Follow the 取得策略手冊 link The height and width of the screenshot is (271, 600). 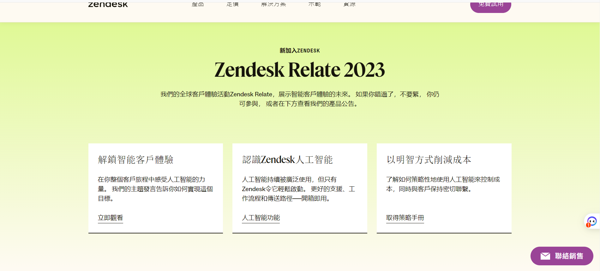405,218
